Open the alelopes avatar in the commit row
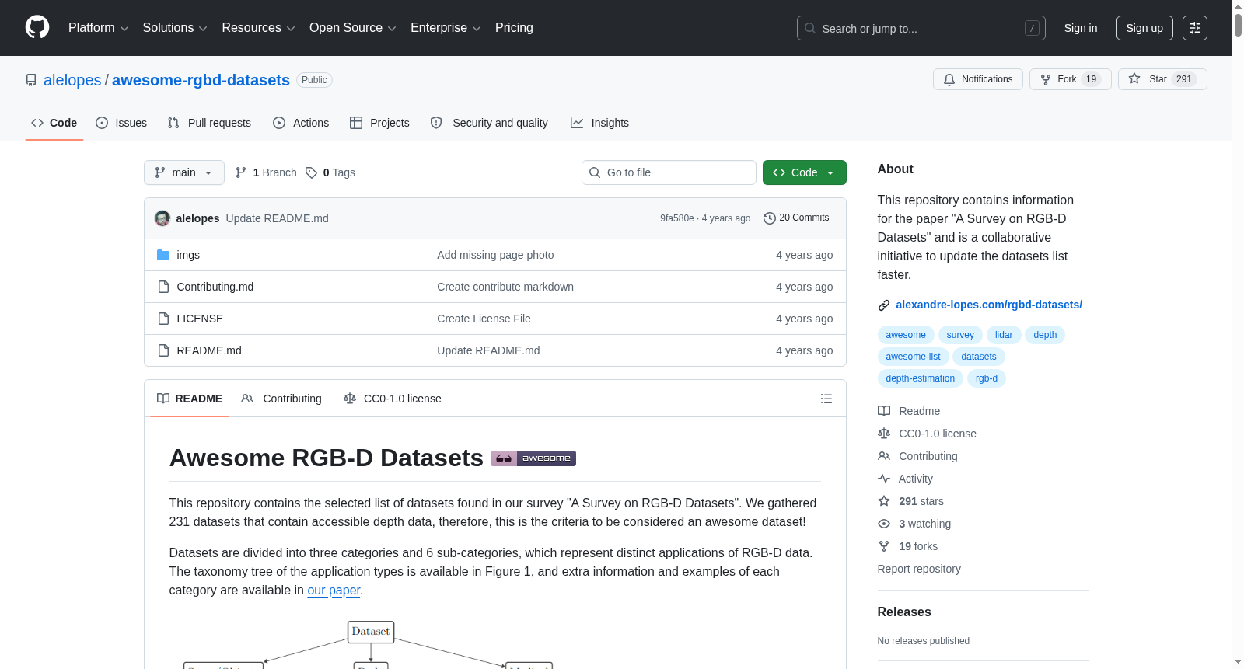Image resolution: width=1244 pixels, height=669 pixels. pyautogui.click(x=162, y=218)
